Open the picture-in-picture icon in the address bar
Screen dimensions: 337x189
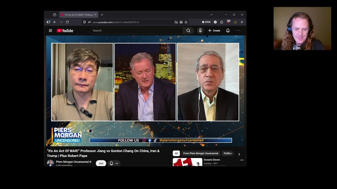click(x=176, y=22)
